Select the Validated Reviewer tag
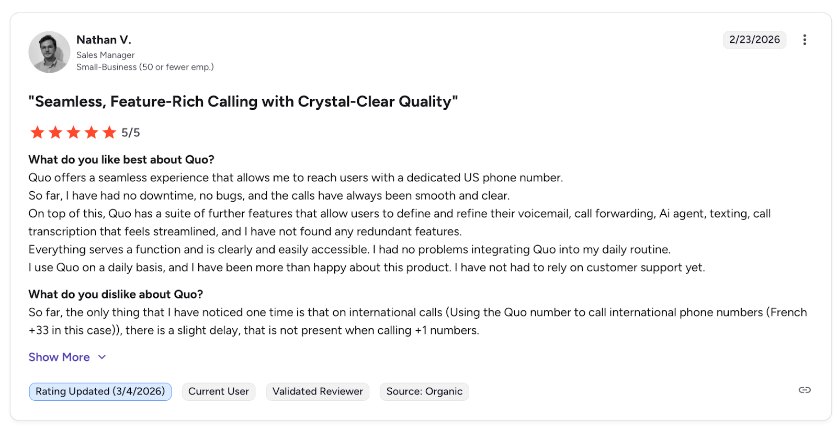This screenshot has height=429, width=837. click(318, 391)
